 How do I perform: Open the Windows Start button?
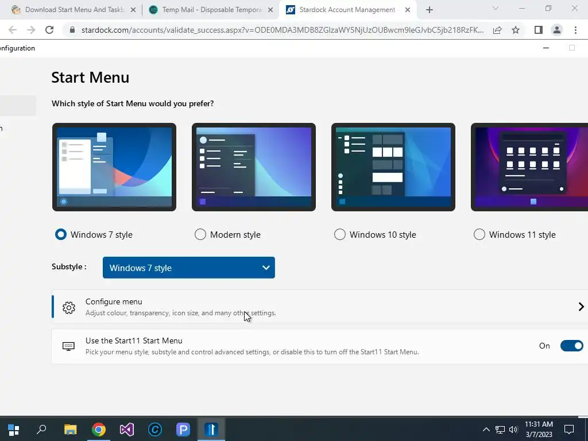point(14,430)
